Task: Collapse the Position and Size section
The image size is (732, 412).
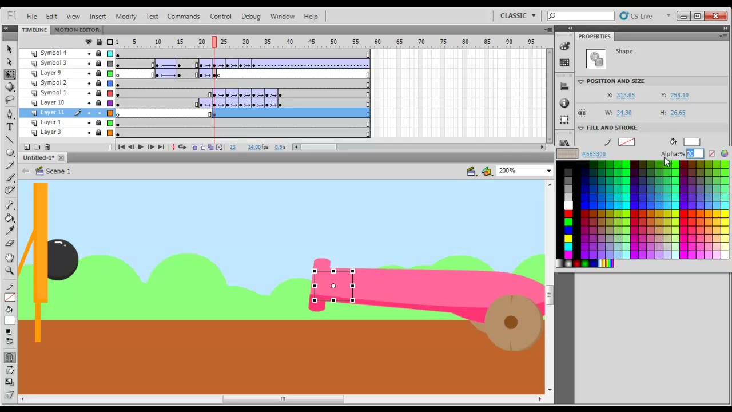Action: click(x=580, y=81)
